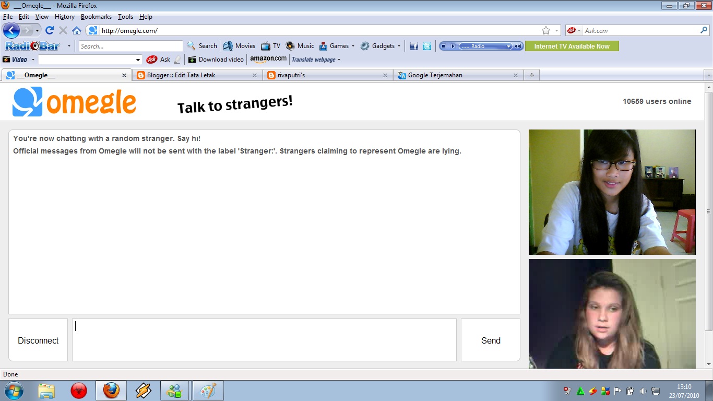Switch to Blogger Edit Tata Letak tab

(197, 75)
